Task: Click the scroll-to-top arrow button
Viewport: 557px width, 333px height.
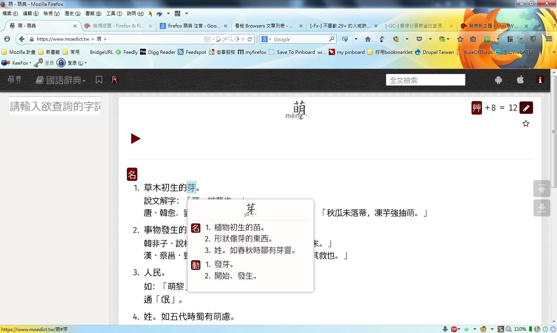Action: coord(542,189)
